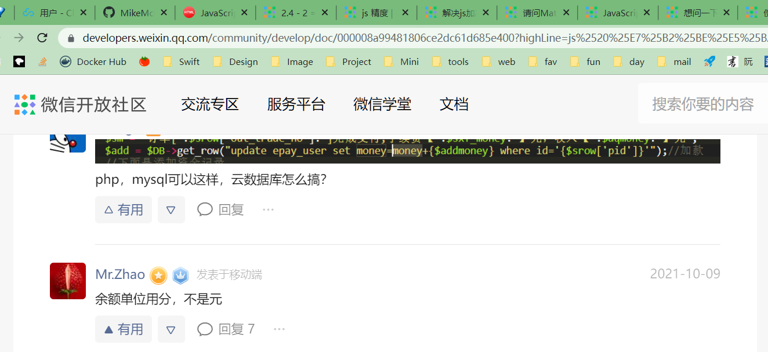
Task: Select the text 余额单位用分，不是元
Action: pyautogui.click(x=159, y=299)
